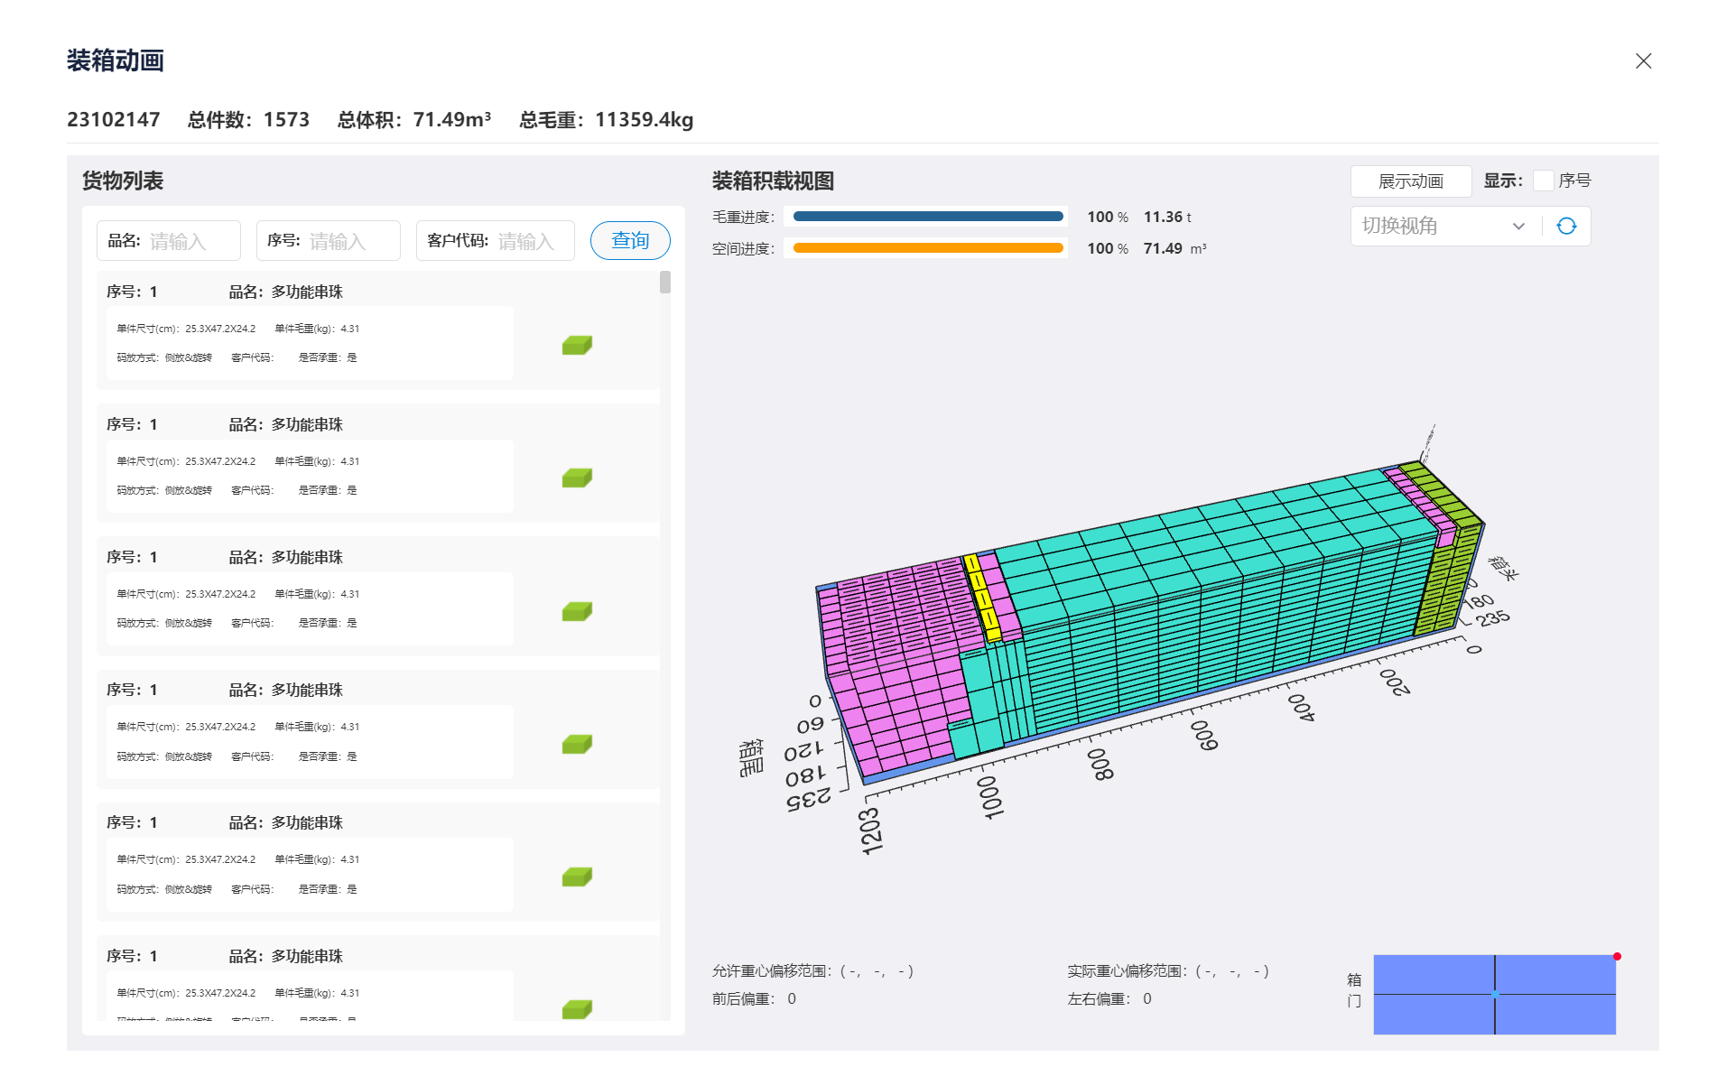Focus the 客户代码 input field
Viewport: 1717px width, 1067px height.
tap(496, 240)
